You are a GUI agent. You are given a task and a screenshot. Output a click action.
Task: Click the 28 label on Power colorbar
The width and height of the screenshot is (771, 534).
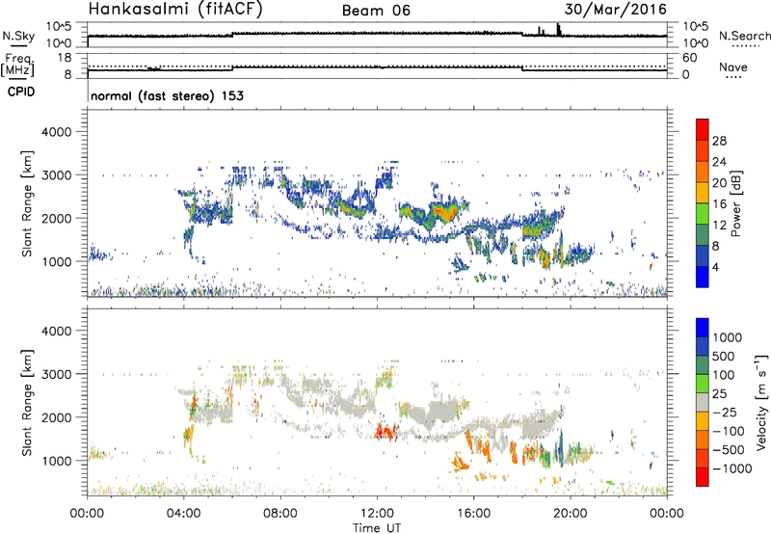click(719, 141)
